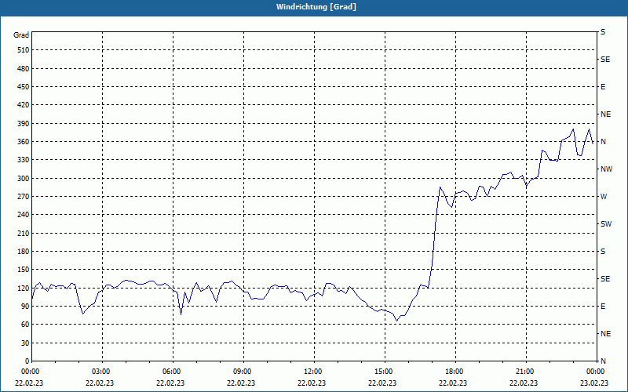Click the 150 degree axis label

point(24,270)
